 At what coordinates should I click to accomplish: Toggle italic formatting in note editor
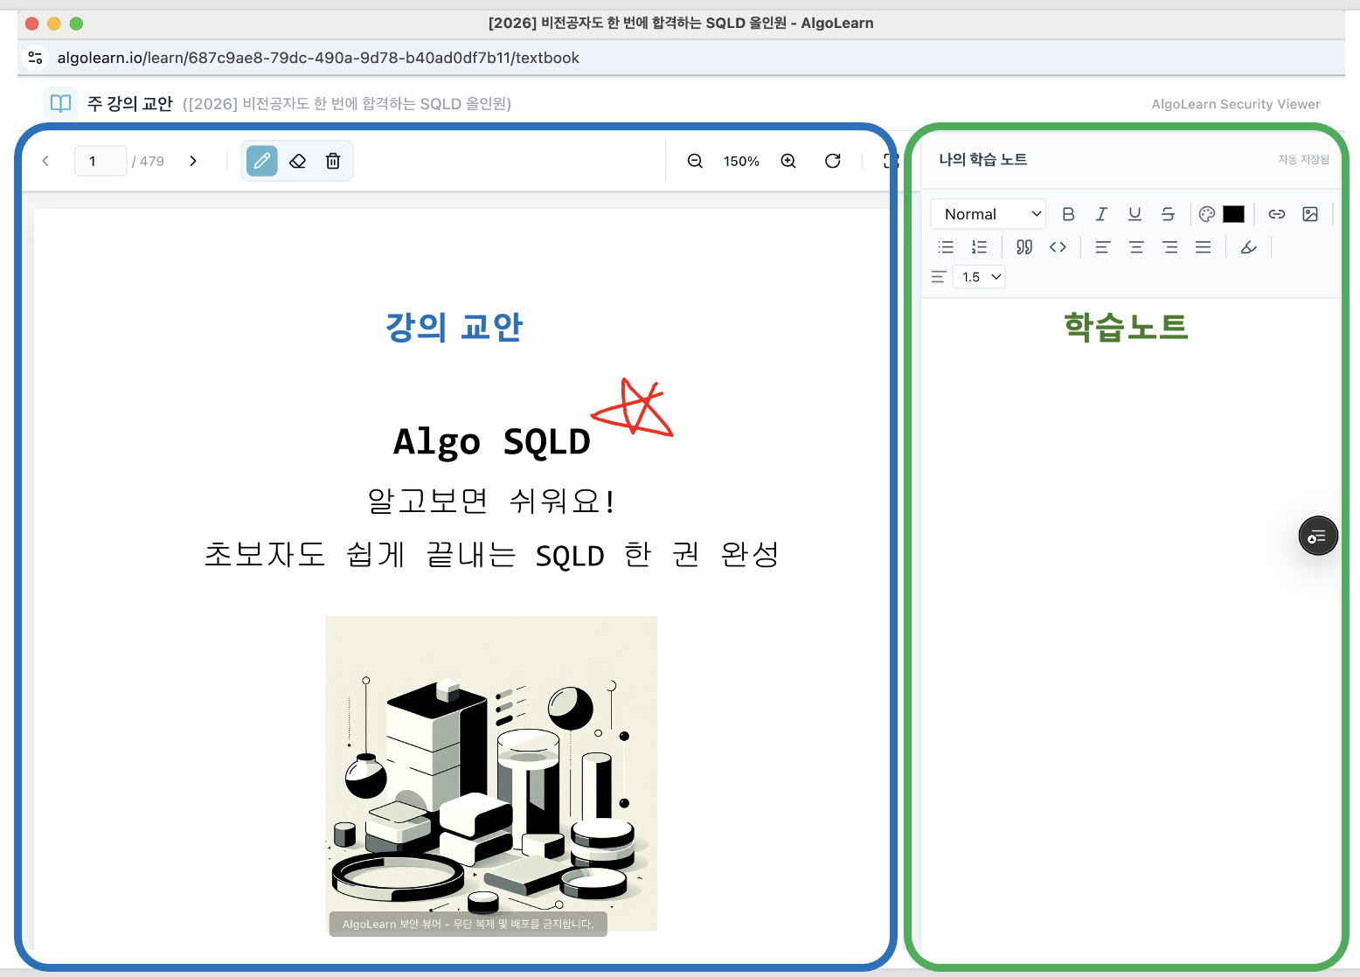click(1101, 214)
